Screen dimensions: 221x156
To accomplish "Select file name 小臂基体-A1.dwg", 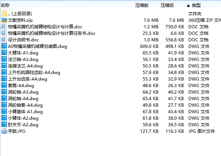I will coord(25,112).
